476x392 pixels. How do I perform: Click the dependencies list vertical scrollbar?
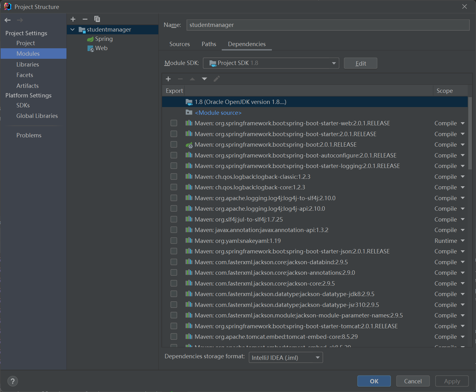pyautogui.click(x=470, y=133)
